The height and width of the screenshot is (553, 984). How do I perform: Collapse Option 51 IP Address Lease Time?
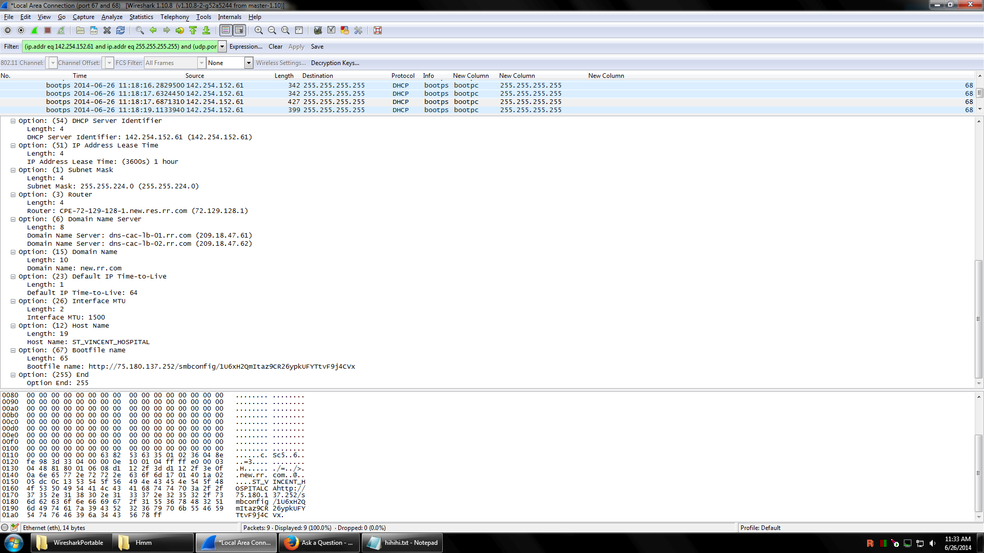pyautogui.click(x=13, y=145)
